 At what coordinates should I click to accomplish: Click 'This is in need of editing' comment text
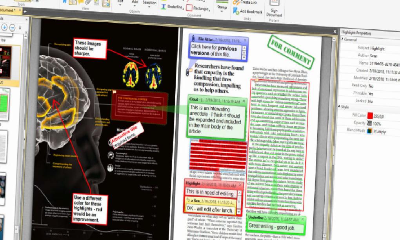point(210,192)
